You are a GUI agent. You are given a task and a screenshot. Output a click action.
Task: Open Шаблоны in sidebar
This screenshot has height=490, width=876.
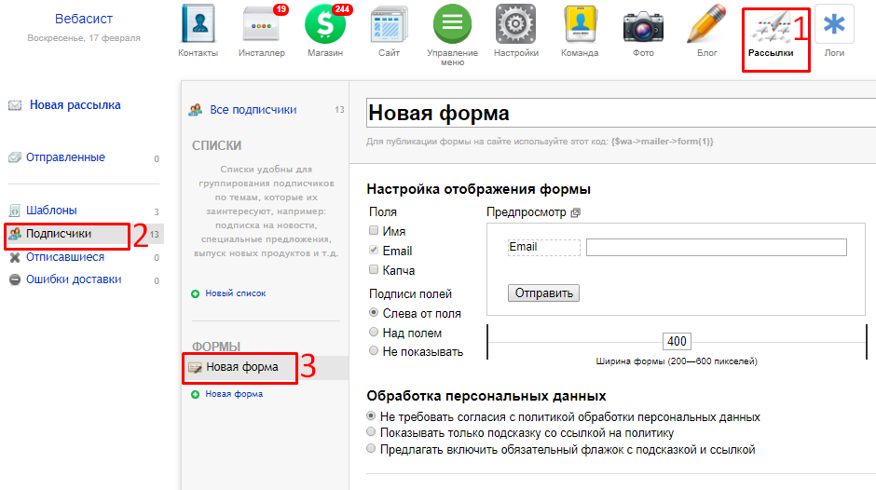[x=51, y=211]
